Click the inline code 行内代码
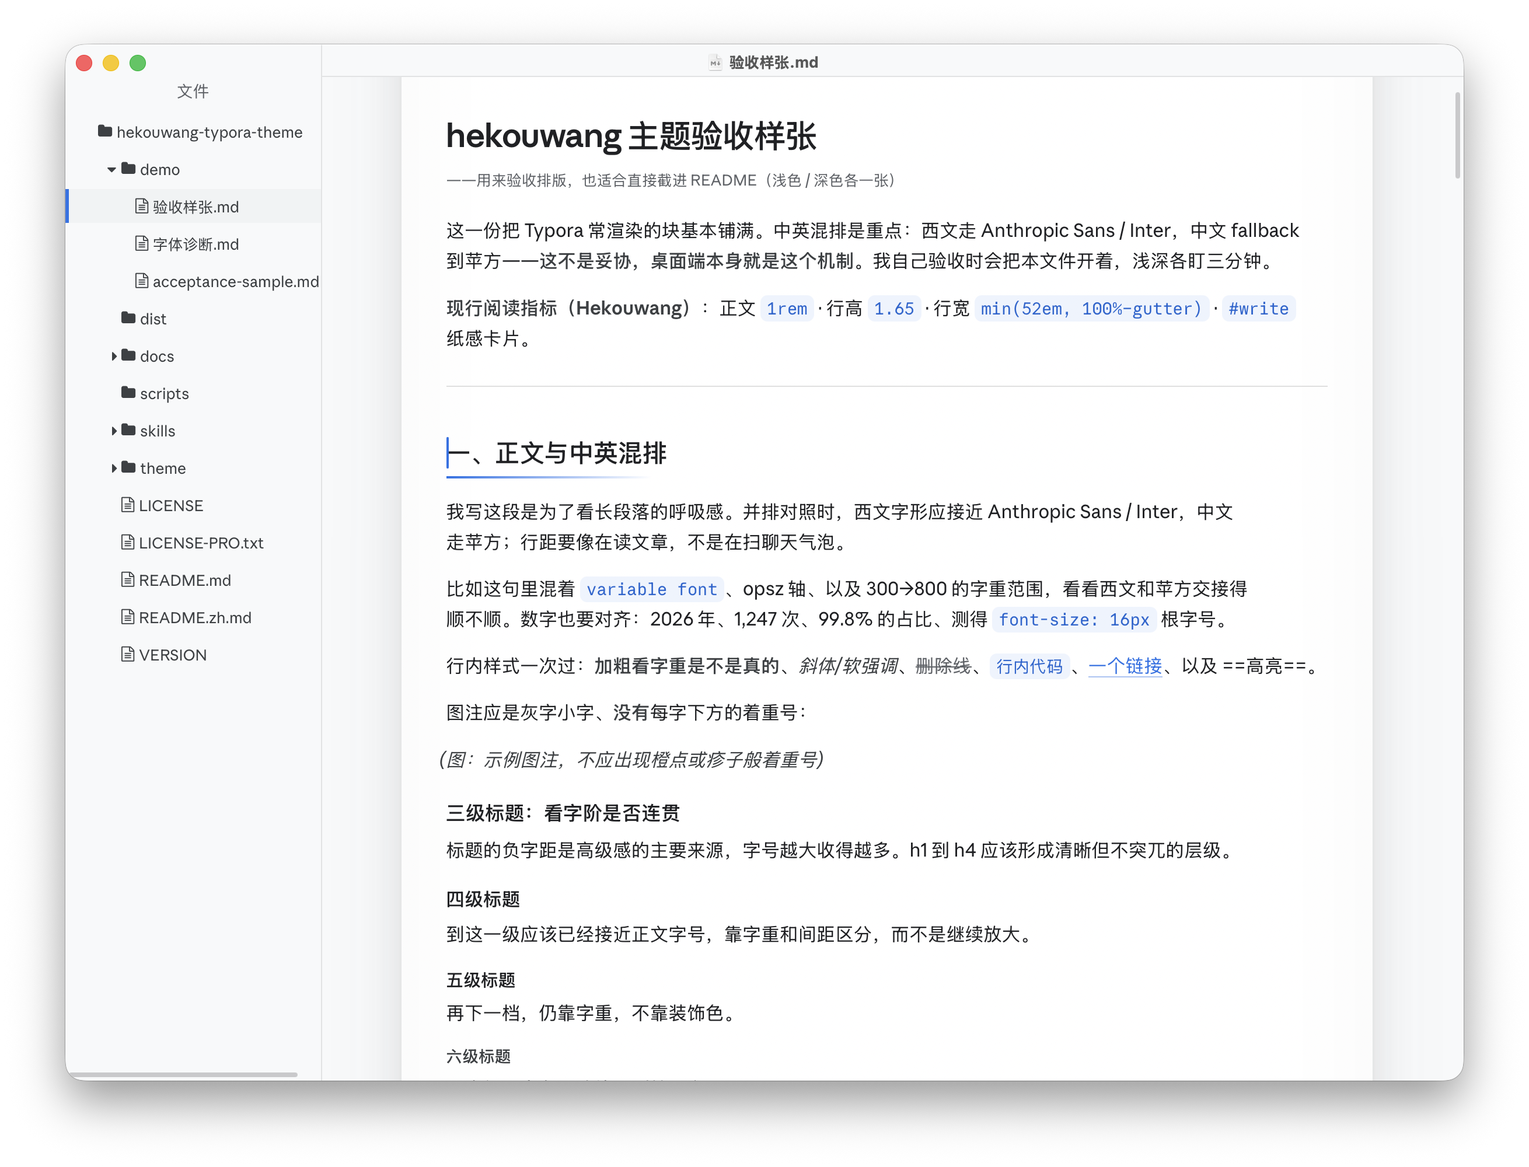Image resolution: width=1529 pixels, height=1167 pixels. click(1029, 667)
